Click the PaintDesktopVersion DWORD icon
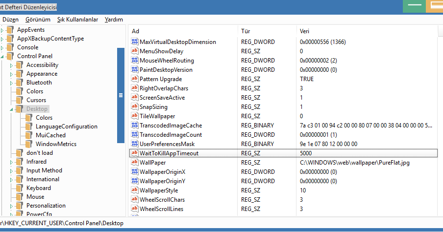443x232 pixels. [x=134, y=69]
